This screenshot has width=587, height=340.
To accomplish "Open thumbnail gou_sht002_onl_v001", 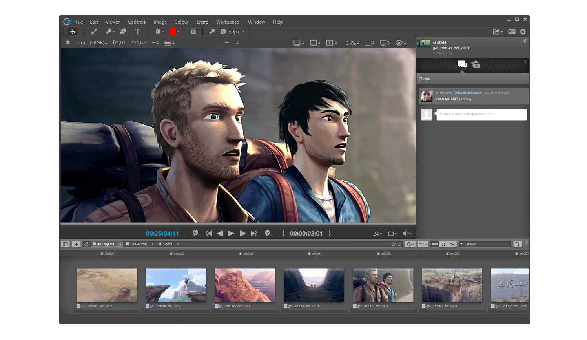I will pyautogui.click(x=176, y=285).
